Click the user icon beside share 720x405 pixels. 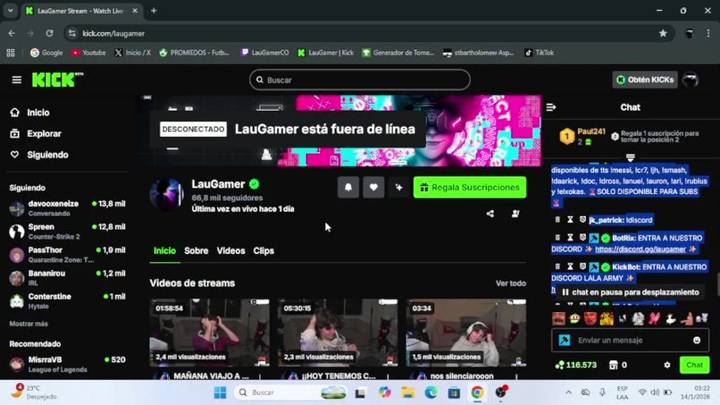pyautogui.click(x=515, y=214)
